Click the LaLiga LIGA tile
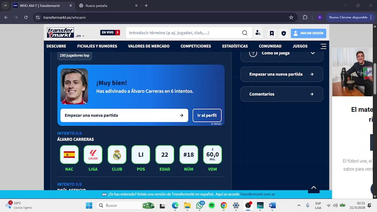 tap(93, 155)
